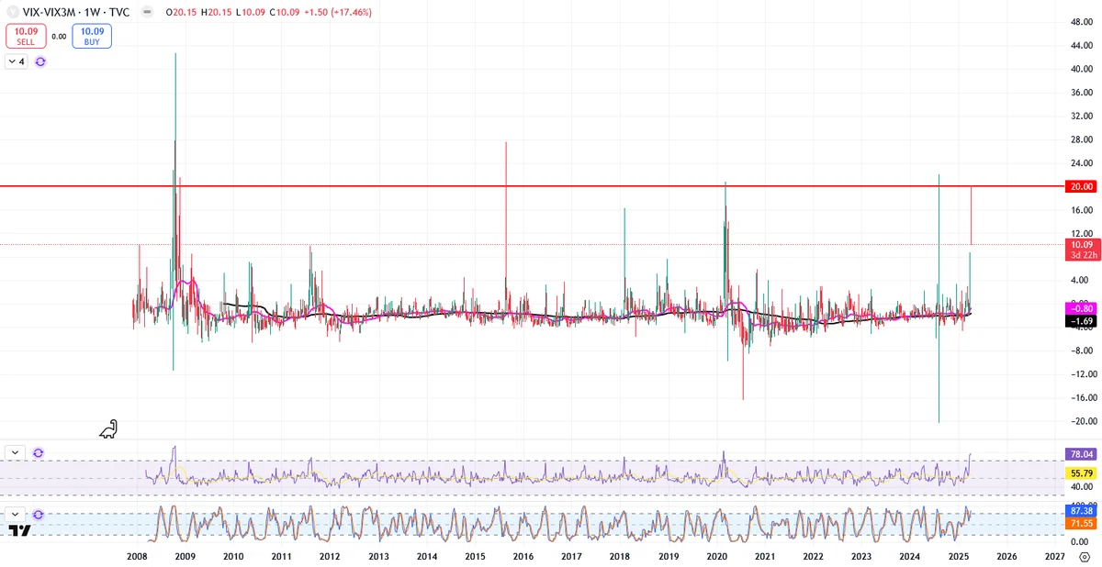Collapse the RSI pane legend chevron
Image resolution: width=1102 pixels, height=567 pixels.
tap(16, 453)
